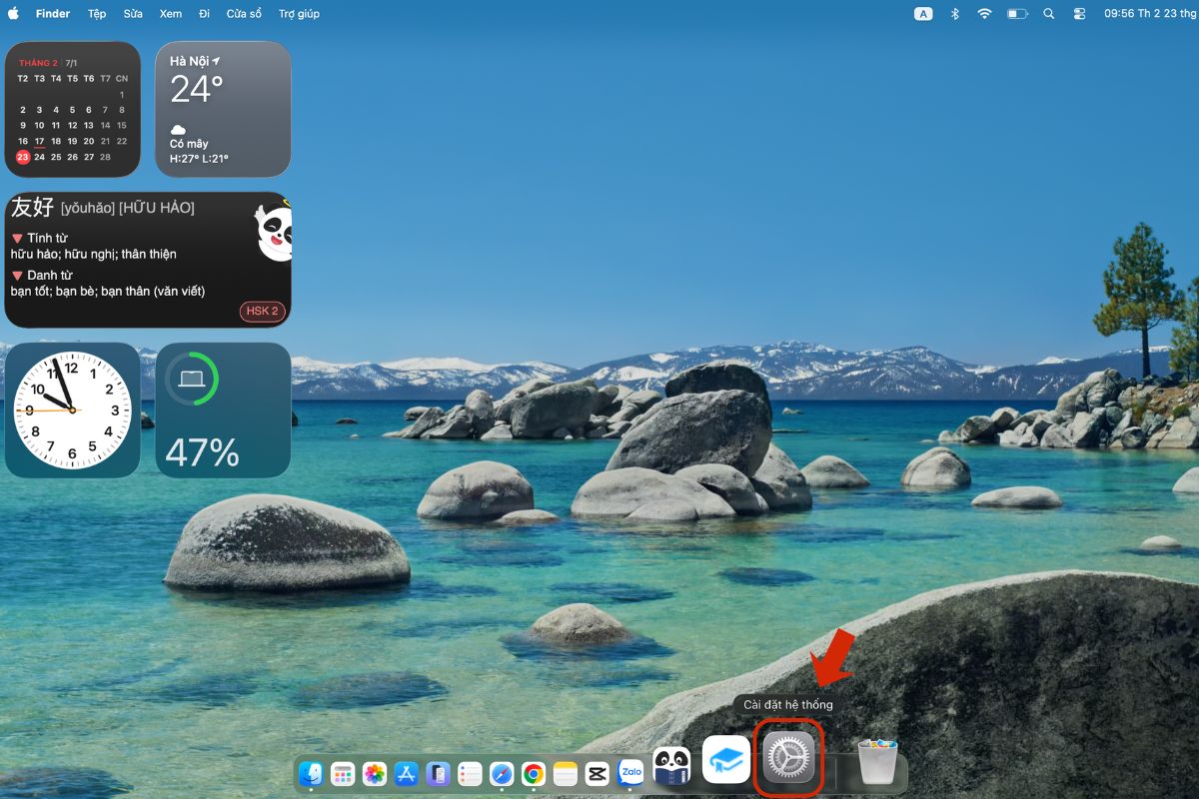This screenshot has width=1199, height=799.
Task: Open Spotlight search magnifier
Action: pyautogui.click(x=1048, y=14)
